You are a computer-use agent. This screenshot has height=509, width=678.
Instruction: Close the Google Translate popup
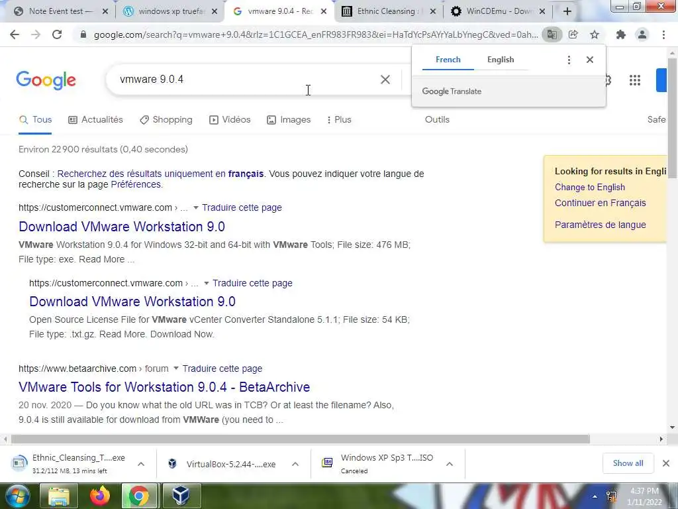[590, 60]
